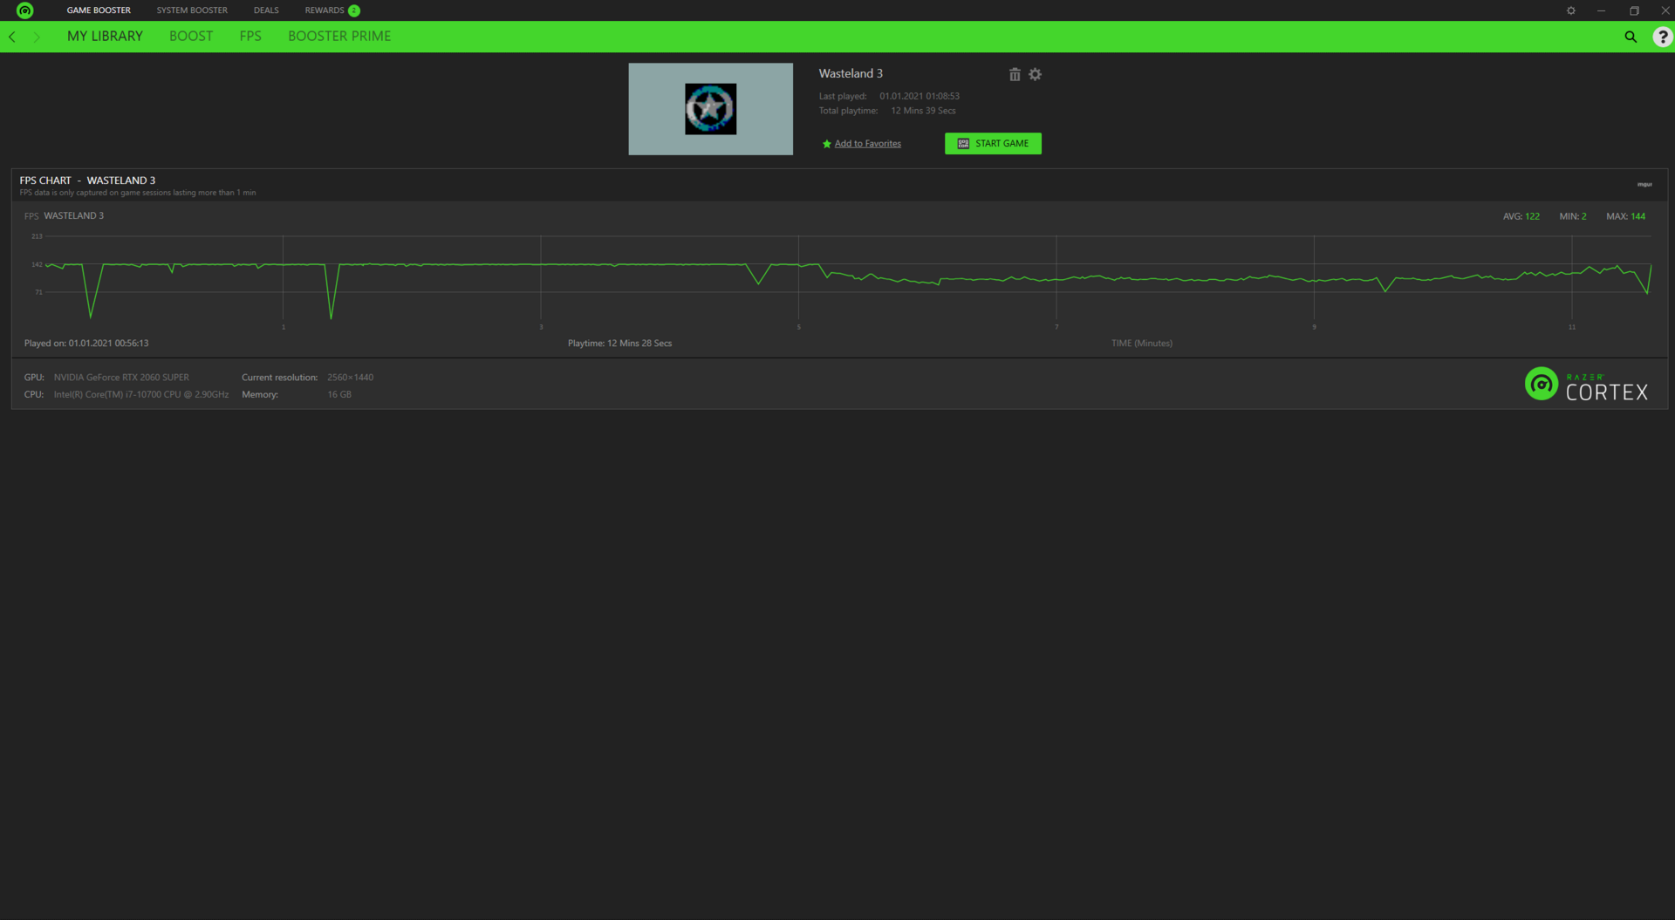Click the search magnifier icon

(x=1631, y=37)
